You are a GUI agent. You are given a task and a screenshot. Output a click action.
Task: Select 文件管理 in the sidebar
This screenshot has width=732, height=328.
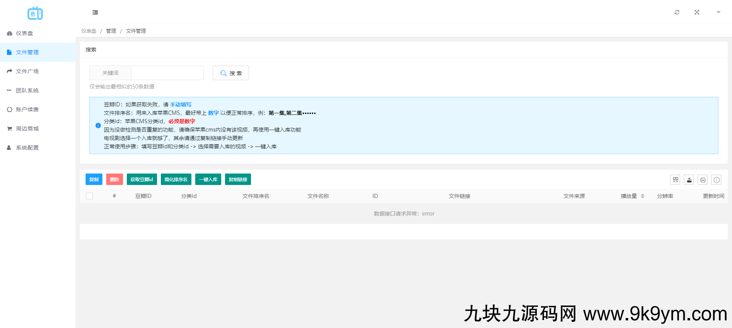(38, 52)
